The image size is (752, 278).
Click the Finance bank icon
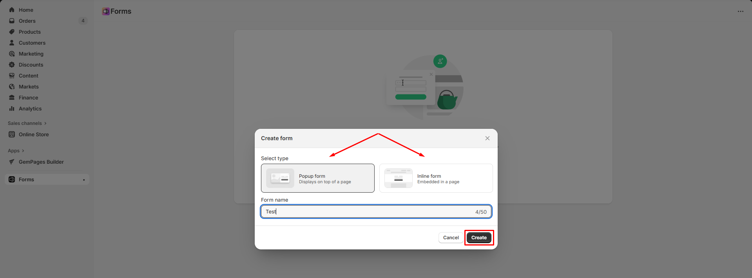pos(12,97)
